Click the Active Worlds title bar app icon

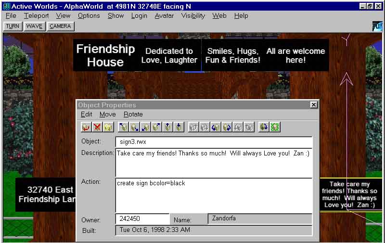click(x=7, y=6)
